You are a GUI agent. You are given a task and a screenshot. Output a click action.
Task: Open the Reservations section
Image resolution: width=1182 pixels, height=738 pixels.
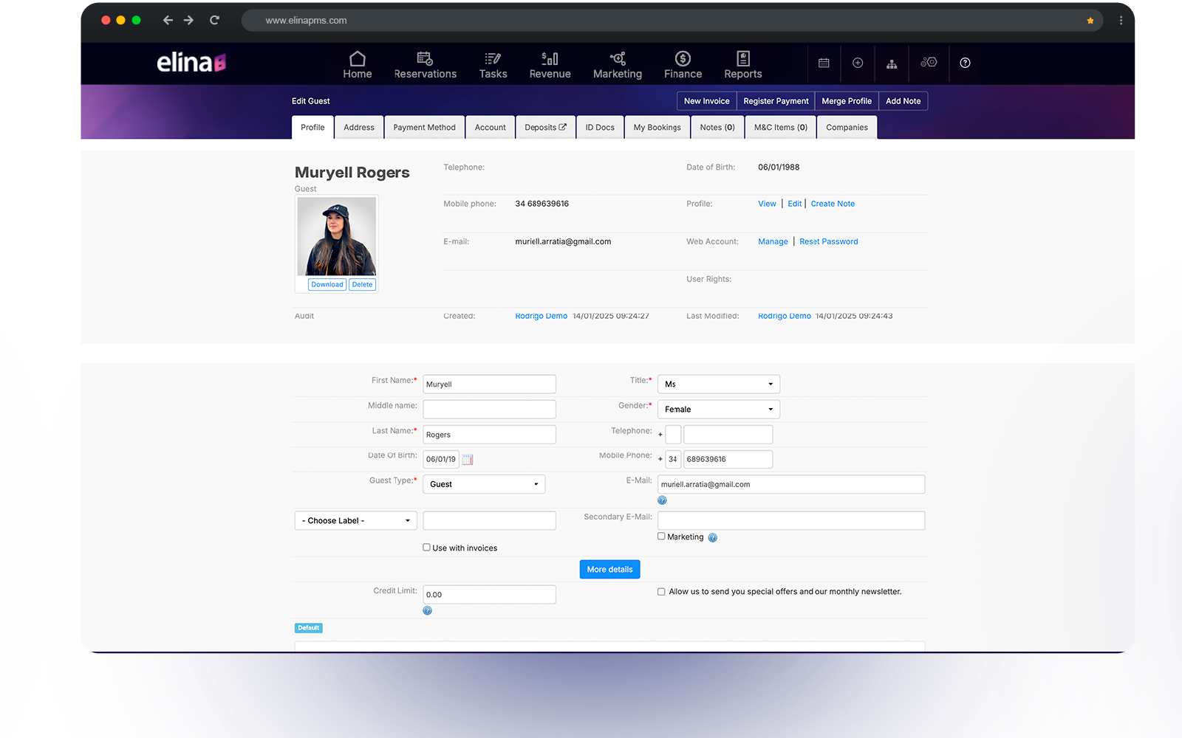click(x=426, y=64)
